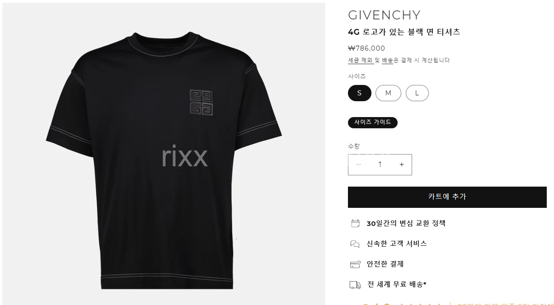Click the GIVENCHY brand name
Screen dimensions: 554x305
coord(384,15)
